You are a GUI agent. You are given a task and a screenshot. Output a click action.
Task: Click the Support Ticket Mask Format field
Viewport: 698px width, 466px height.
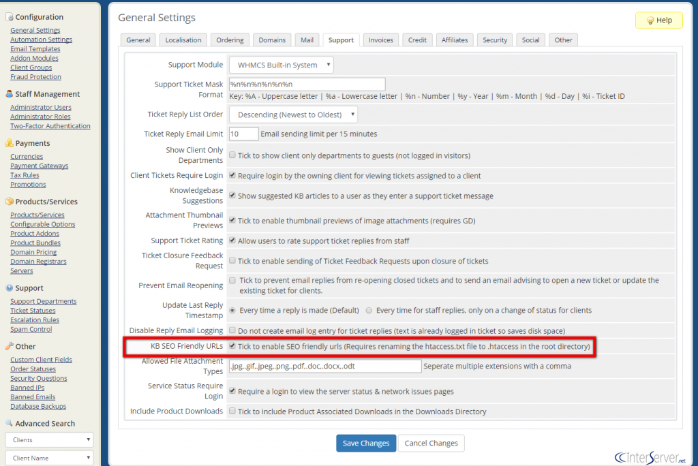coord(307,84)
